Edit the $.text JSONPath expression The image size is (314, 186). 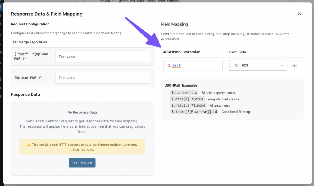tap(193, 65)
